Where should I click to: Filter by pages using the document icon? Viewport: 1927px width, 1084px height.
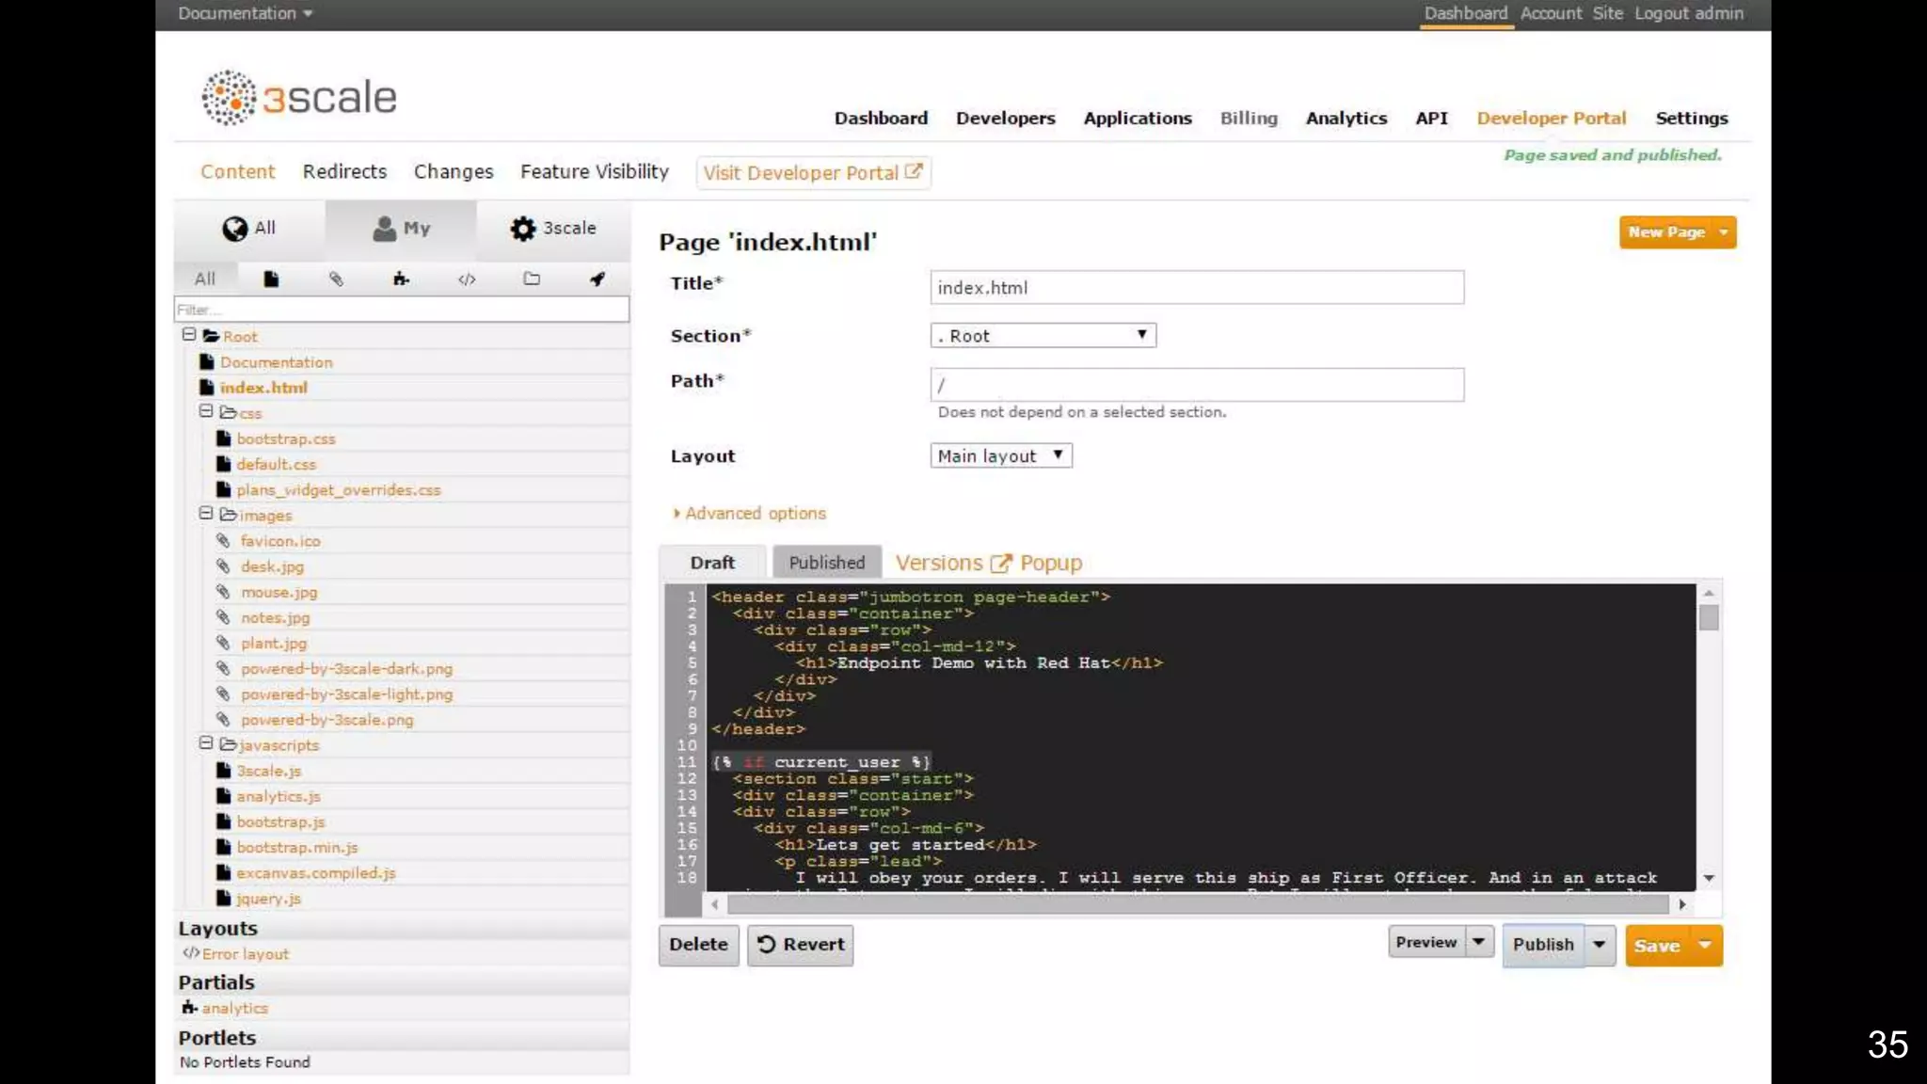271,279
